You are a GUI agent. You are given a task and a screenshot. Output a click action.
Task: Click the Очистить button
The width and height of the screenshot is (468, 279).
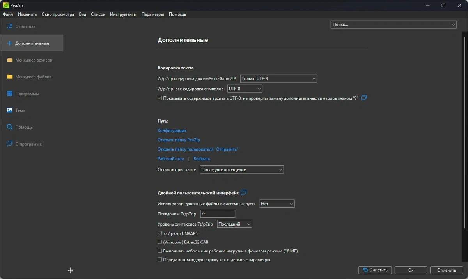coord(375,270)
